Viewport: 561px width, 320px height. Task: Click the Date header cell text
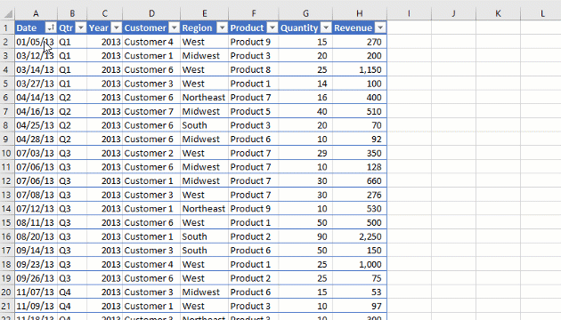(27, 28)
